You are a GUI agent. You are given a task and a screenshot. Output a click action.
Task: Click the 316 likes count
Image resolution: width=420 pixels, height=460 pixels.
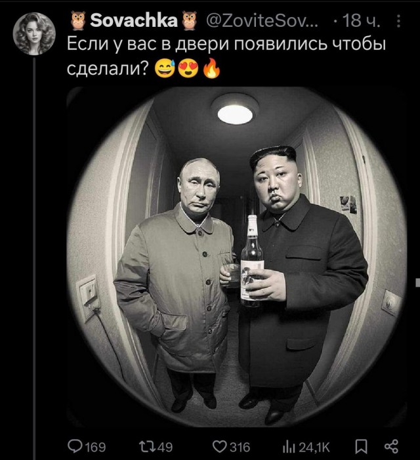tap(240, 448)
